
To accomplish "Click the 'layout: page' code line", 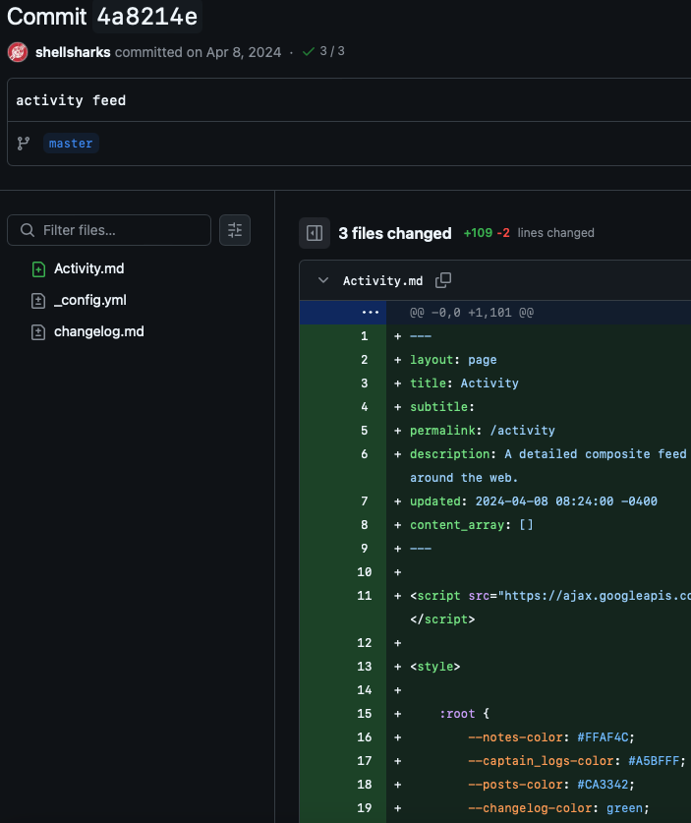I will coord(453,360).
